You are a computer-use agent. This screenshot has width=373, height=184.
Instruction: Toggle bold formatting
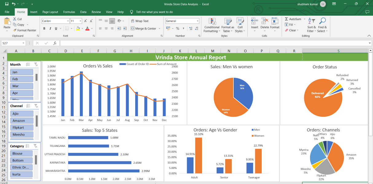point(44,28)
